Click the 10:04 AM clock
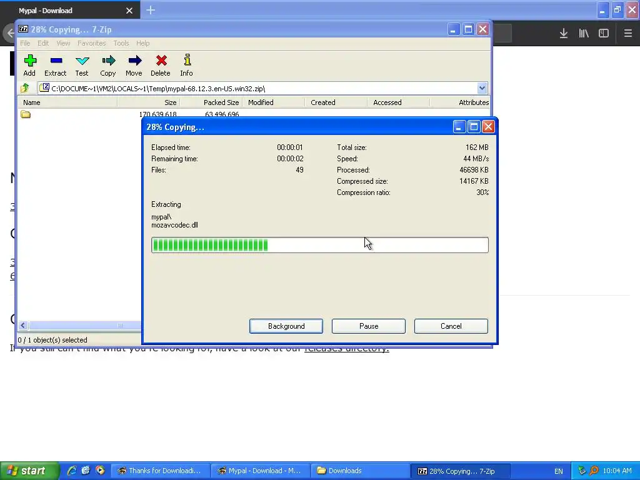 point(617,471)
